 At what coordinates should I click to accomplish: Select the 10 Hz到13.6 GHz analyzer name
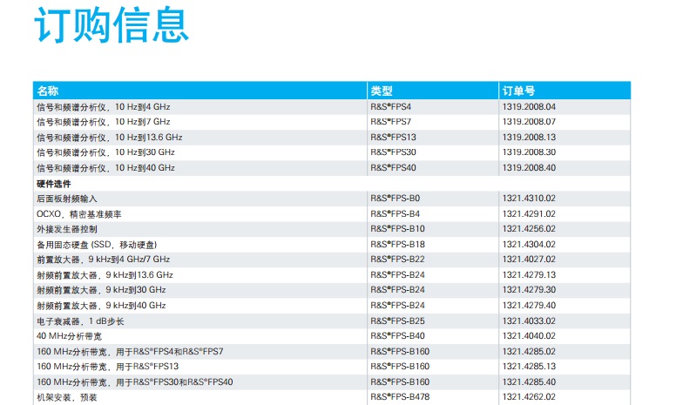109,138
